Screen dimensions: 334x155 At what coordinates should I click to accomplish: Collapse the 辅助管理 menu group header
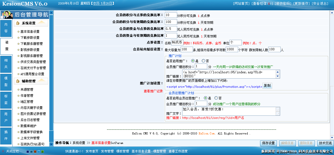[31, 81]
